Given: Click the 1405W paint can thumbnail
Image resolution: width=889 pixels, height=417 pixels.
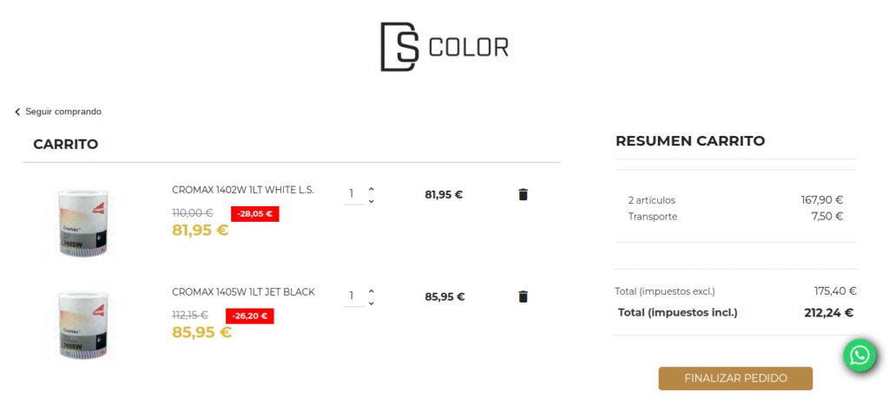Looking at the screenshot, I should point(82,325).
